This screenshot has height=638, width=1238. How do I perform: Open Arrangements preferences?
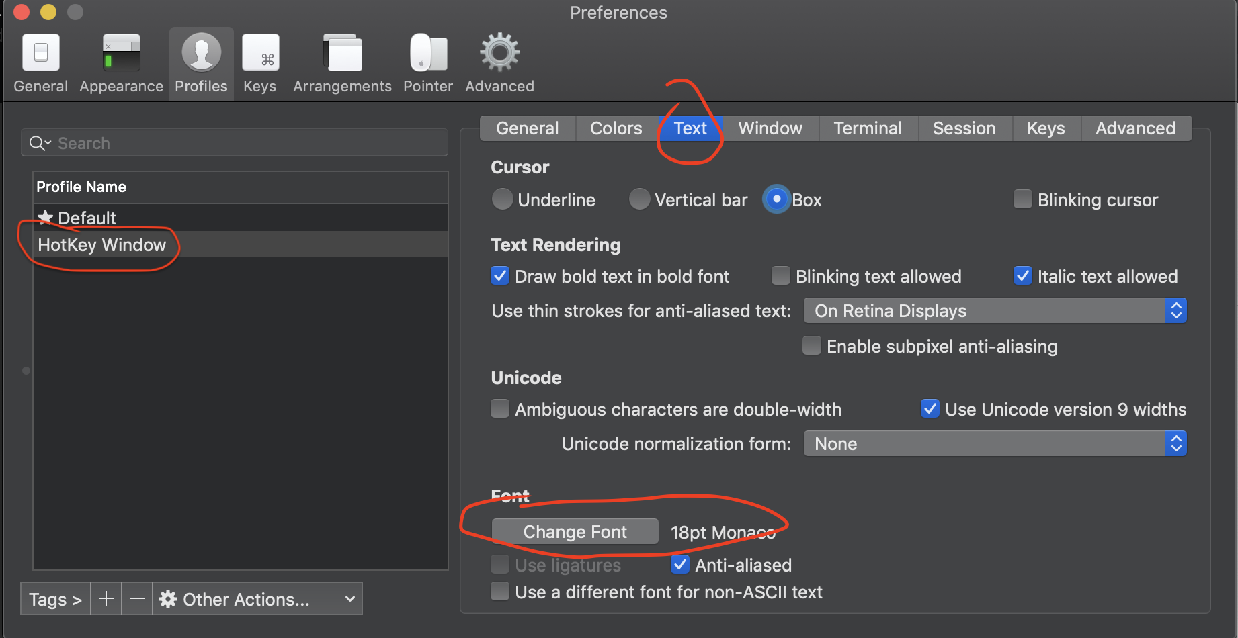(342, 63)
